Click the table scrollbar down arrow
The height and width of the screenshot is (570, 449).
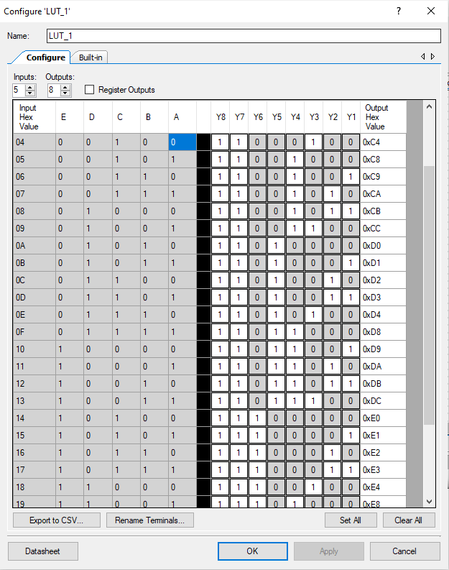click(430, 501)
